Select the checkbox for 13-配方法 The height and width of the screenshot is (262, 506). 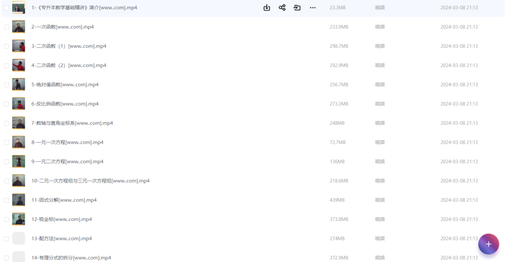coord(6,239)
